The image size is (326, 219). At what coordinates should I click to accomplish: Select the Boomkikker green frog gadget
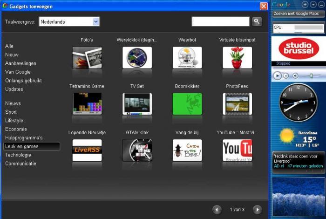click(x=187, y=104)
